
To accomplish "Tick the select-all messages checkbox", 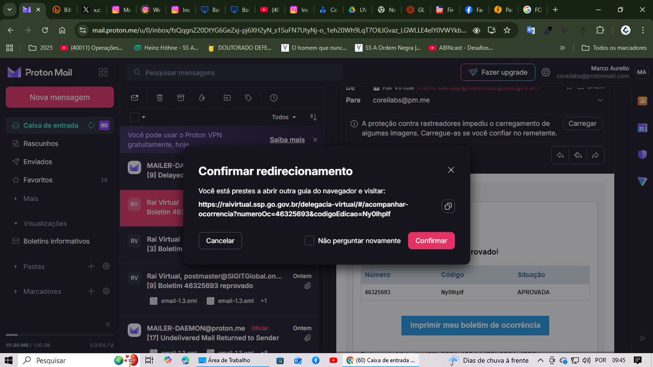I will [134, 117].
